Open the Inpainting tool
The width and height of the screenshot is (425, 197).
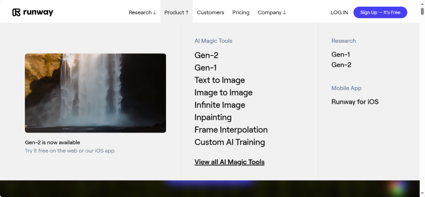pos(213,117)
